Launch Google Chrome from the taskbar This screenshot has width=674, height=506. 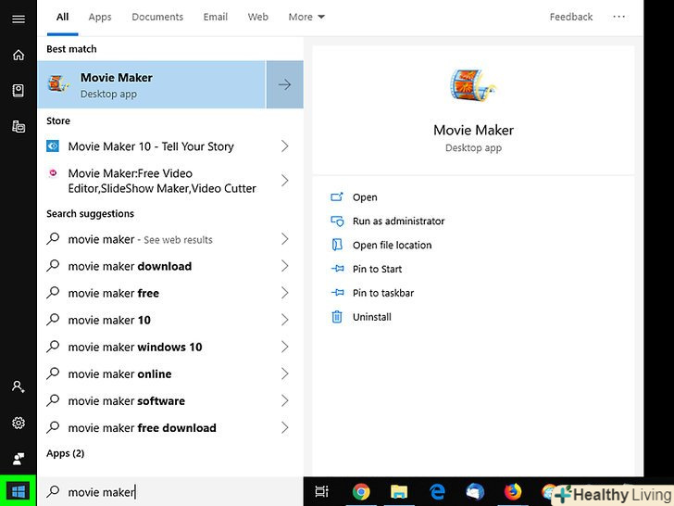[361, 492]
